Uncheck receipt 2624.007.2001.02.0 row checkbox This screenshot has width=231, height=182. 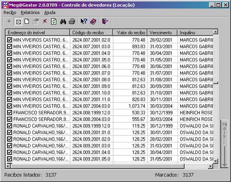click(10, 40)
